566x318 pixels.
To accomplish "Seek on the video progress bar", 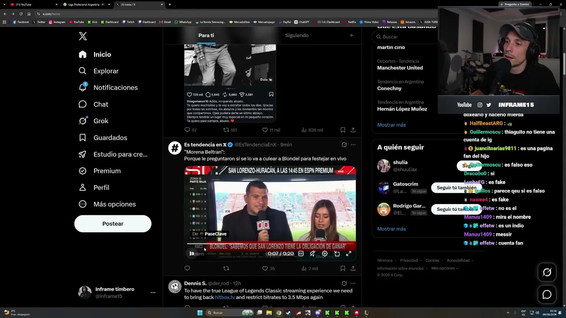I will (270, 244).
